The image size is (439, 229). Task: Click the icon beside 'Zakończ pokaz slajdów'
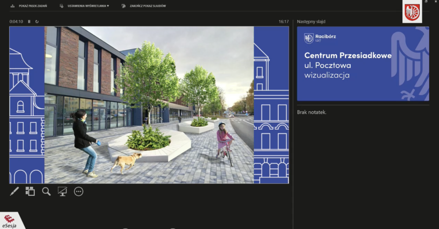123,6
